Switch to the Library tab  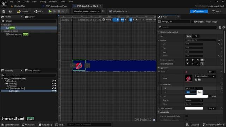pyautogui.click(x=30, y=17)
